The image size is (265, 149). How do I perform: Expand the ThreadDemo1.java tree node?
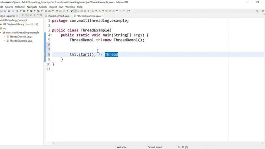pyautogui.click(x=5, y=36)
